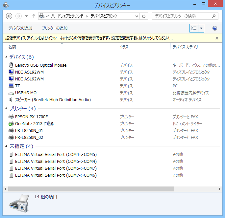Select スピーカー (Realtek High Definition Audio) name
This screenshot has height=218, width=225.
tap(53, 99)
